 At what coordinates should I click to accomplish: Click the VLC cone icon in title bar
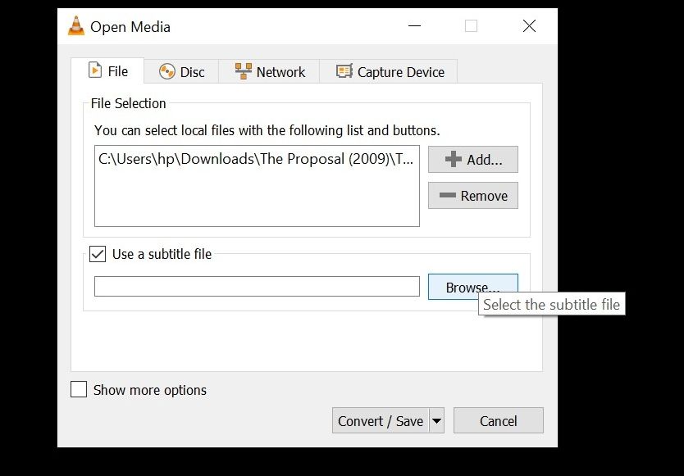click(76, 26)
